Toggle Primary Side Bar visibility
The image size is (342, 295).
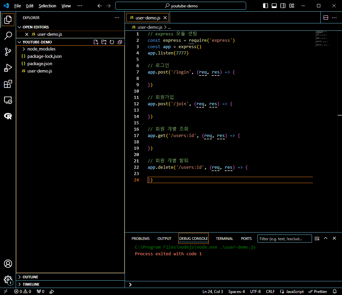coord(266,6)
